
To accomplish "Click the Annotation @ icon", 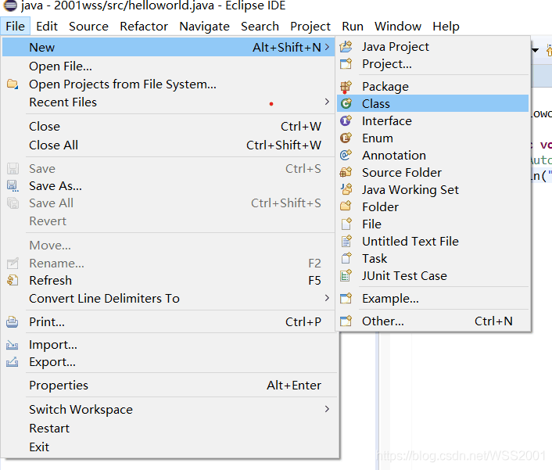I will [346, 155].
